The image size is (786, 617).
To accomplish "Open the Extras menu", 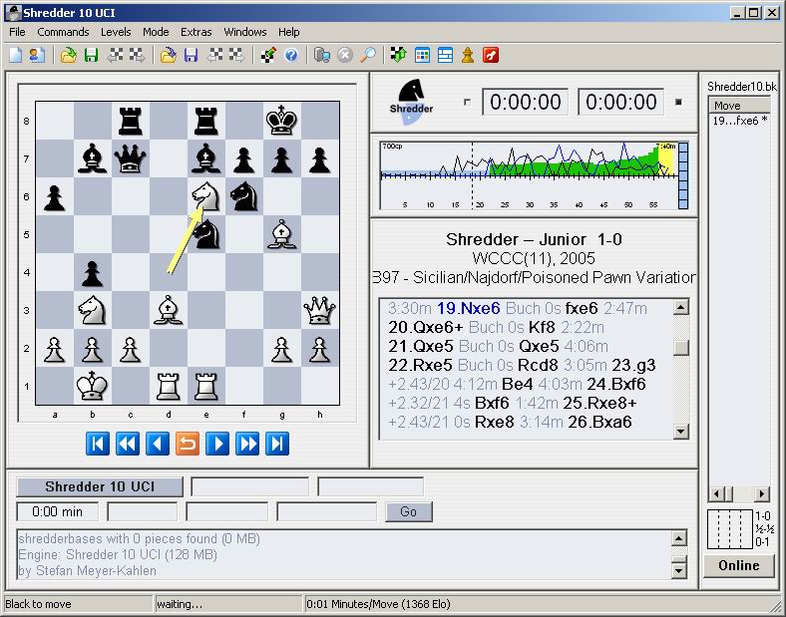I will click(x=196, y=32).
